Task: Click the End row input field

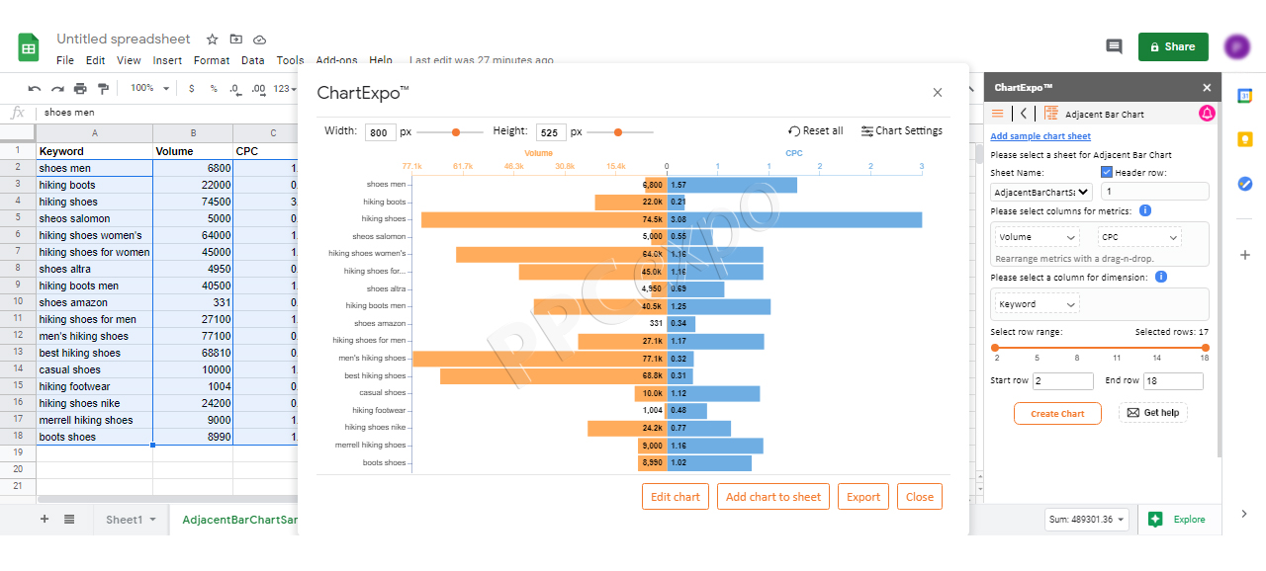Action: pos(1173,380)
